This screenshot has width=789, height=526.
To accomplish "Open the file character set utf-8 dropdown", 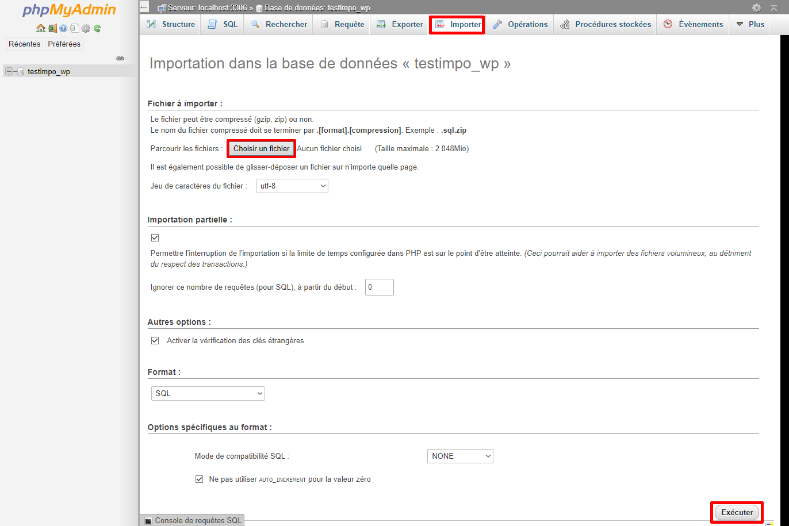I will pyautogui.click(x=292, y=186).
